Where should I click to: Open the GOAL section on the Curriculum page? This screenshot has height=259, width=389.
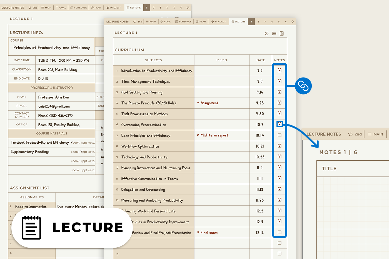(166, 21)
